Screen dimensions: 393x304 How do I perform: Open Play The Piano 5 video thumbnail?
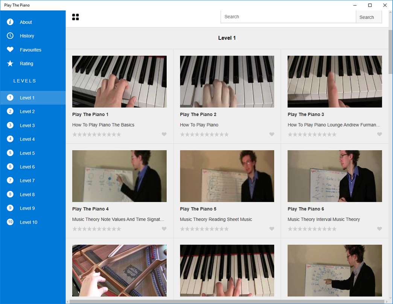pos(227,176)
